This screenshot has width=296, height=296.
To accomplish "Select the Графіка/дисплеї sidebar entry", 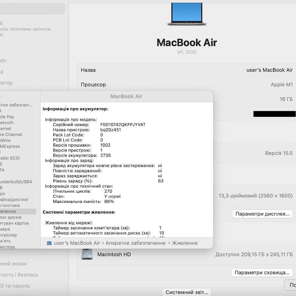I will coord(14,200).
